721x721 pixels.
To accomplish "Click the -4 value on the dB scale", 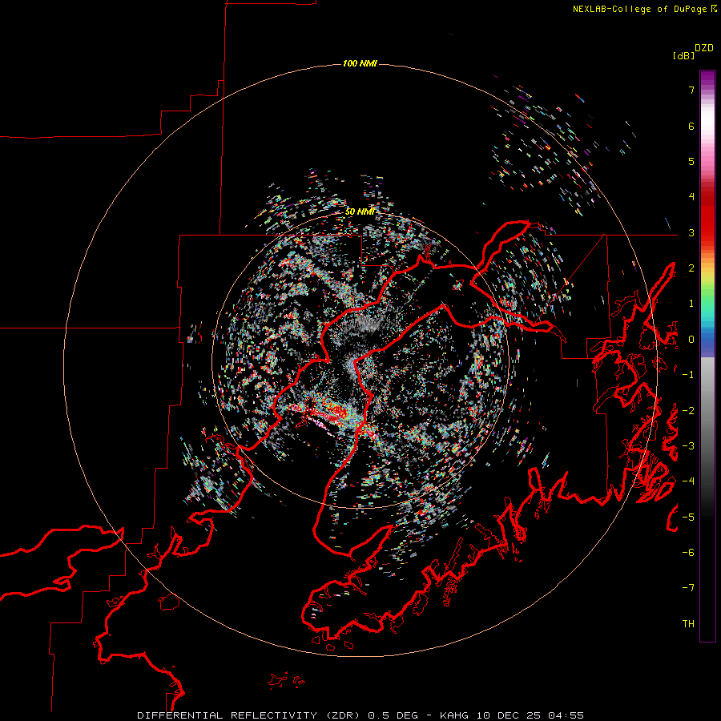I will click(x=688, y=481).
